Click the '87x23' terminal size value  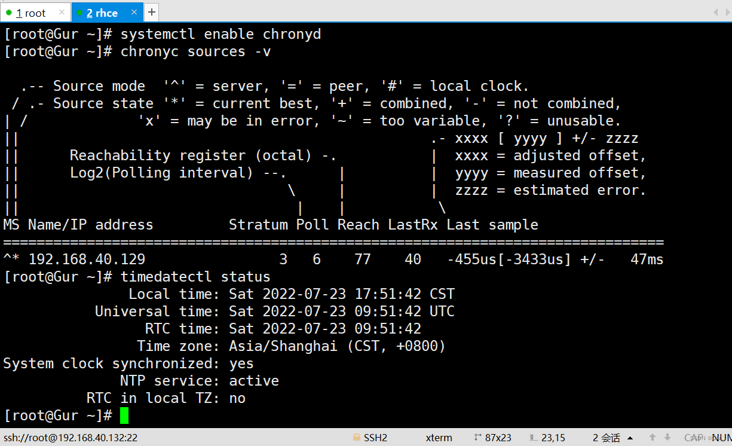(498, 438)
